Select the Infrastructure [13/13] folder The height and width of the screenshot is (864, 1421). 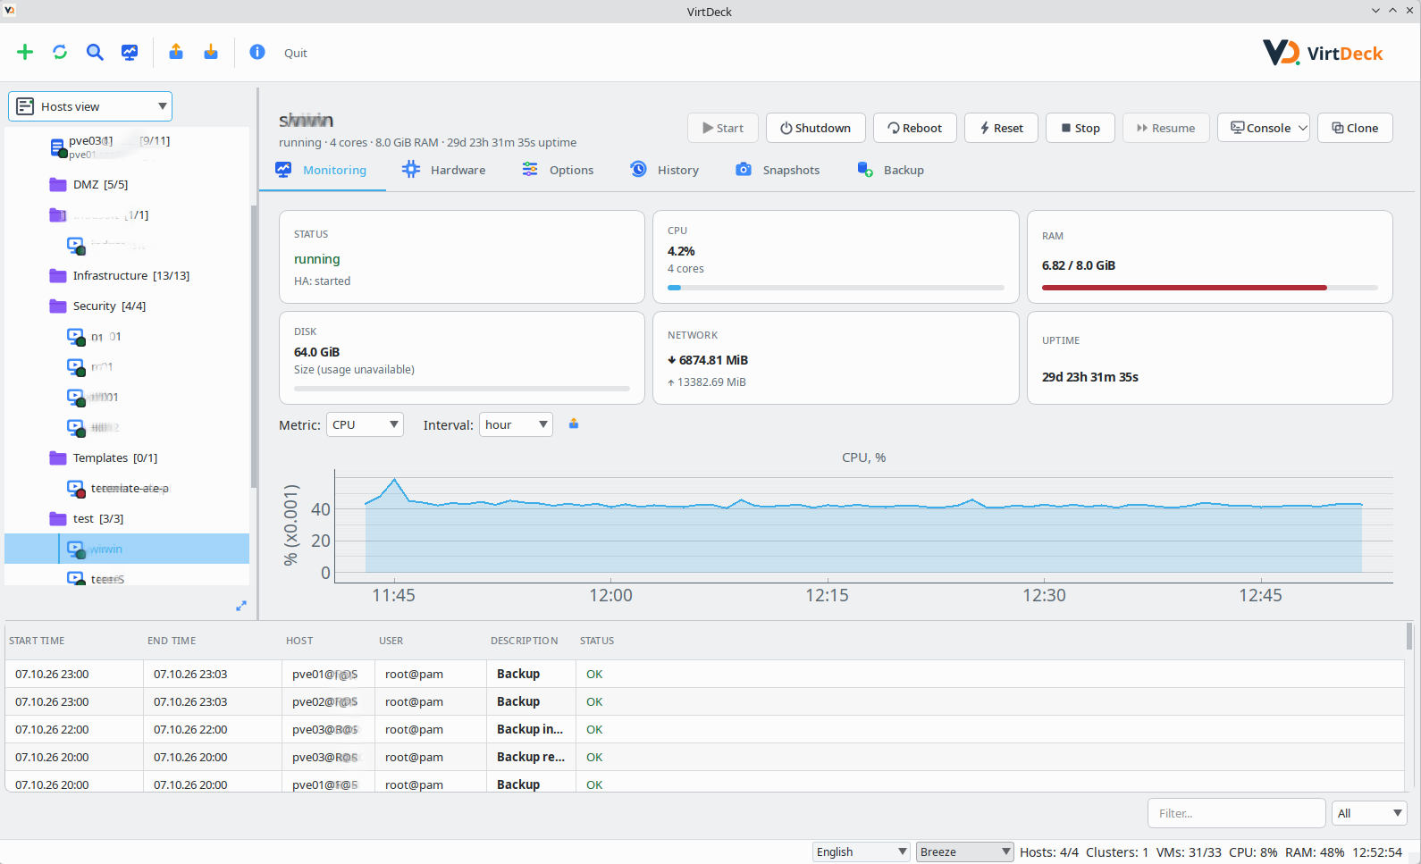click(x=130, y=275)
